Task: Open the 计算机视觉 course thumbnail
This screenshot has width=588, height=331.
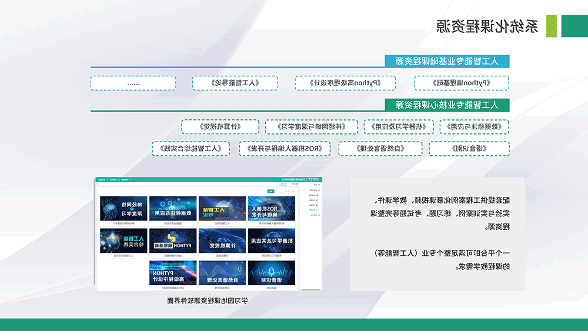Action: tap(222, 240)
